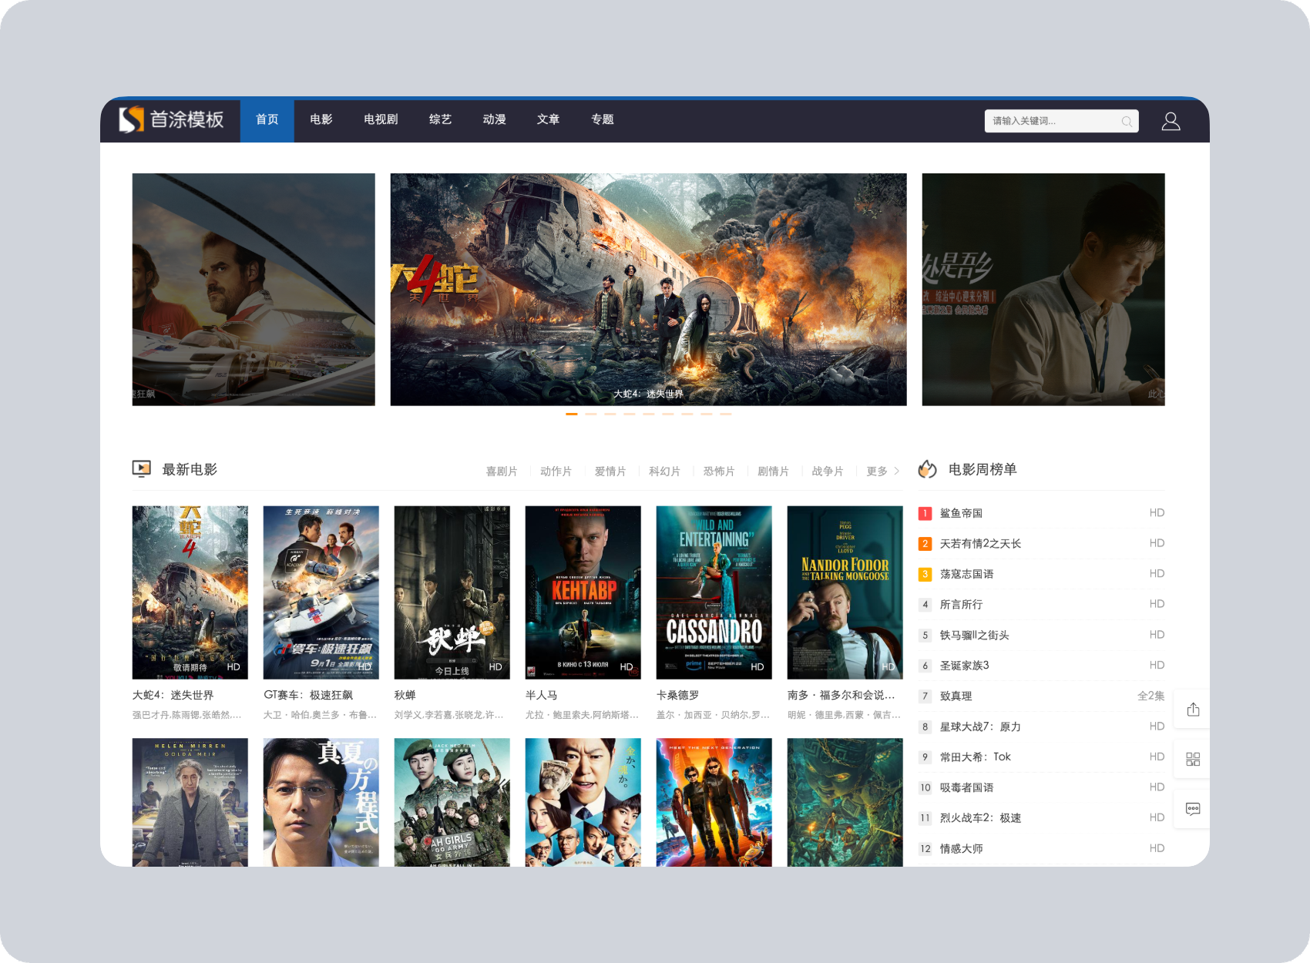
Task: Open the 半人马 KEHTABP poster
Action: (583, 592)
